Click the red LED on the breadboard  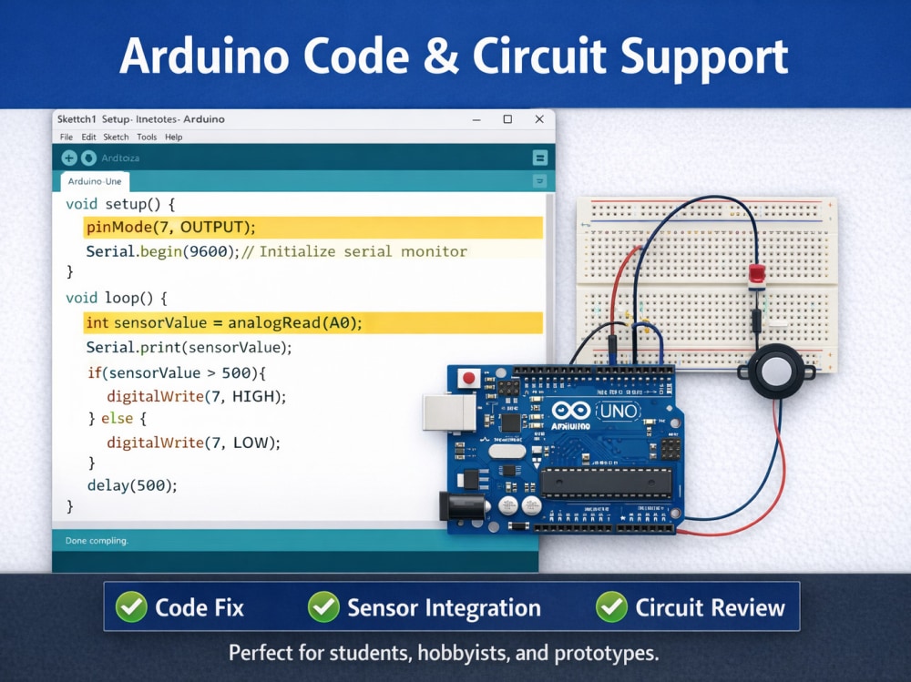click(757, 275)
